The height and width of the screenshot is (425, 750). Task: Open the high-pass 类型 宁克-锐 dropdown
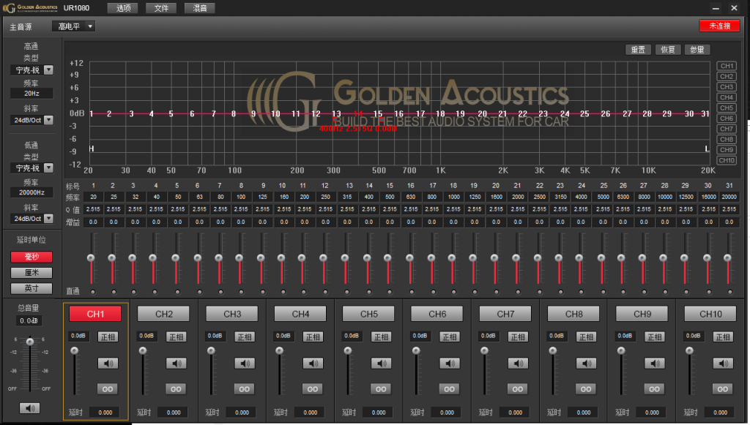click(x=31, y=70)
